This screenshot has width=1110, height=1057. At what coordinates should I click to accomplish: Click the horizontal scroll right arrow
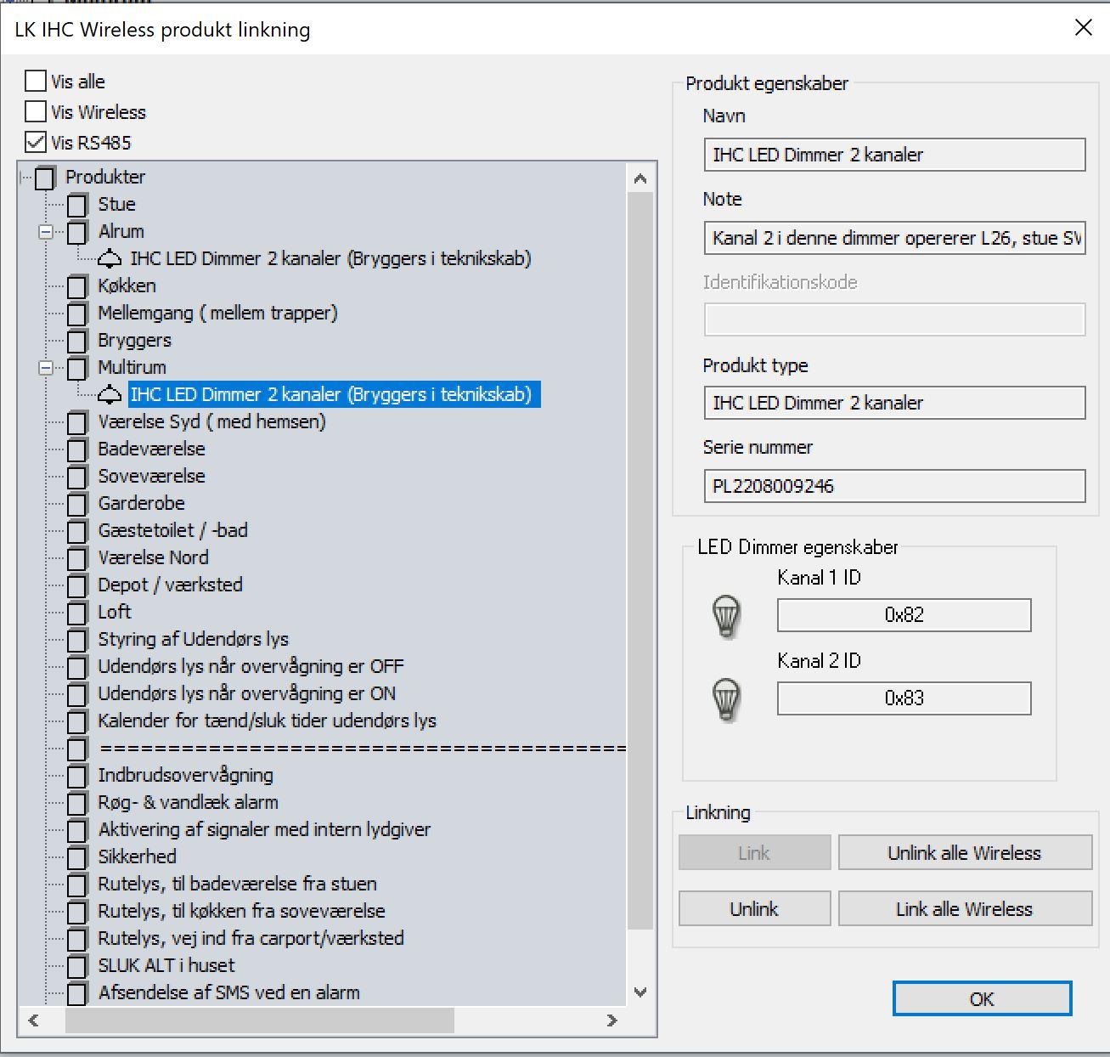[x=611, y=1020]
